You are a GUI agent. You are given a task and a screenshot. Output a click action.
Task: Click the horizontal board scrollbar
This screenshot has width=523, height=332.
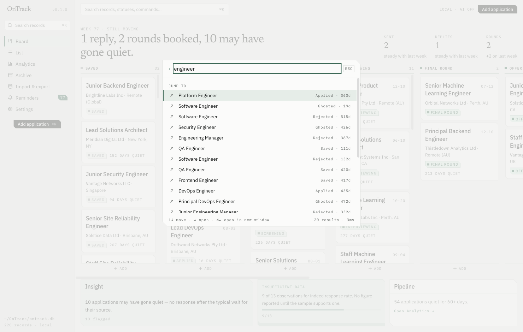(193, 278)
